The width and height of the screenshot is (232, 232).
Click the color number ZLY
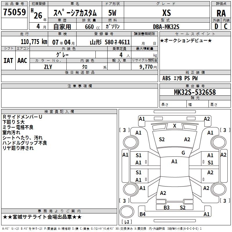tap(48, 67)
